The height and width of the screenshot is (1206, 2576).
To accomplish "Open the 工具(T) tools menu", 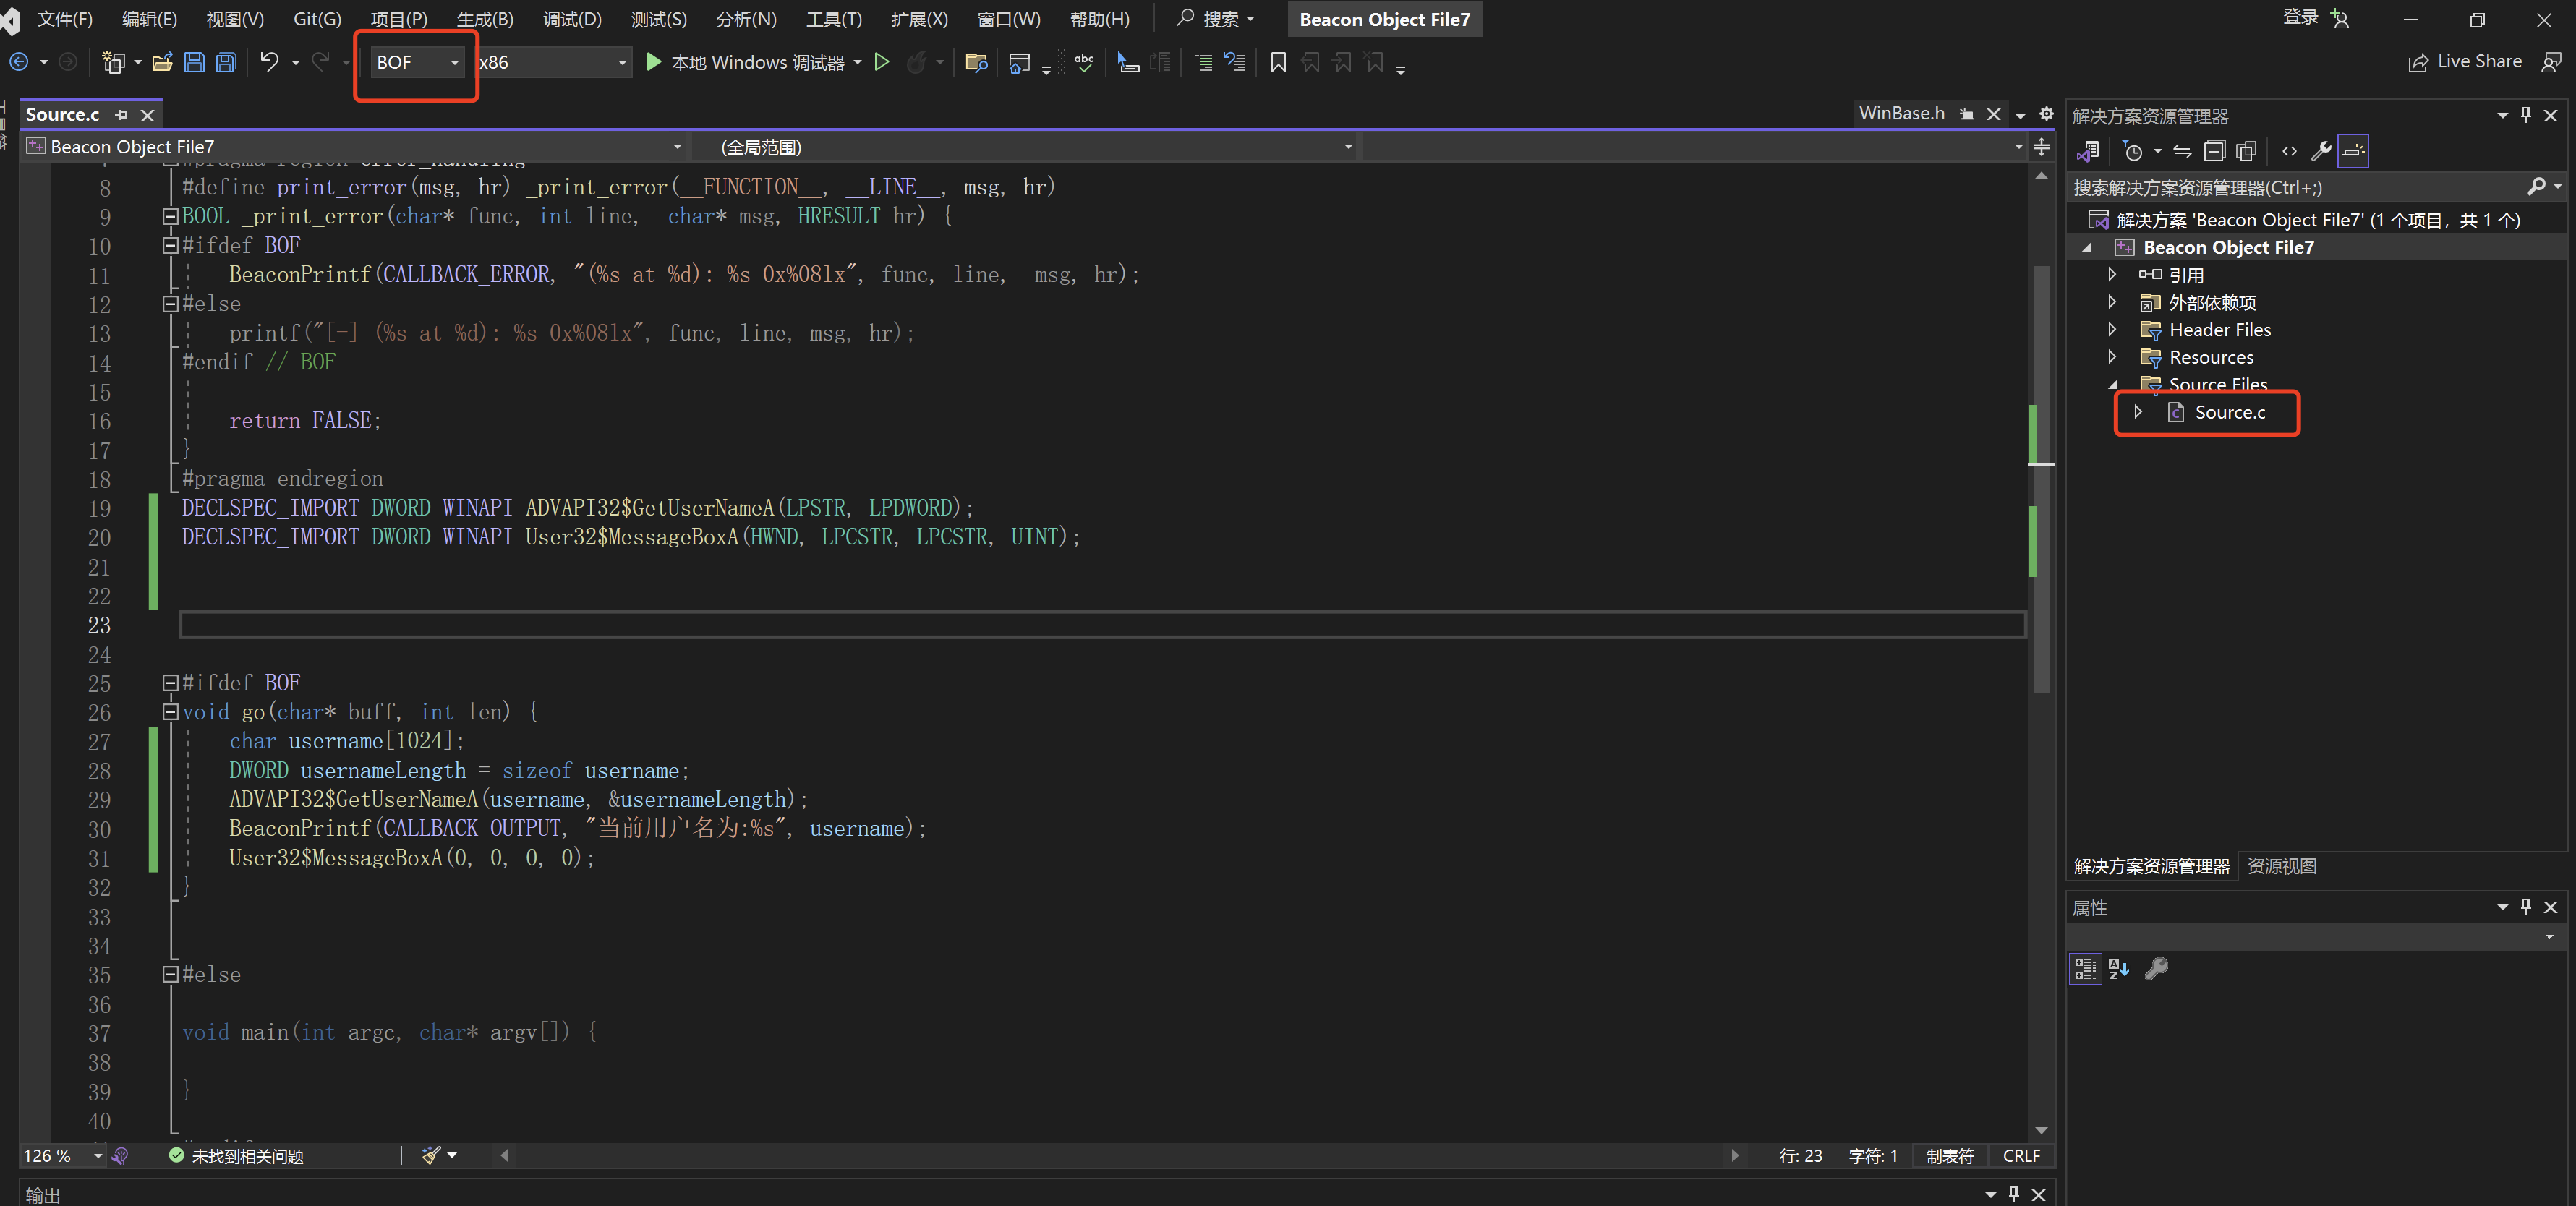I will pyautogui.click(x=834, y=19).
